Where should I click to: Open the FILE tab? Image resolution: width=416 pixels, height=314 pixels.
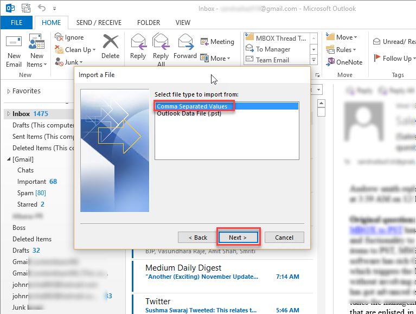coord(16,23)
